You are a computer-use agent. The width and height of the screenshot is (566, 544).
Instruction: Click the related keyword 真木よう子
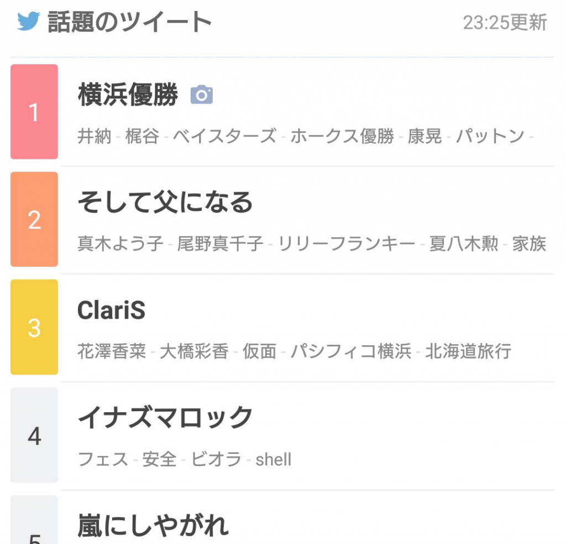pos(120,244)
